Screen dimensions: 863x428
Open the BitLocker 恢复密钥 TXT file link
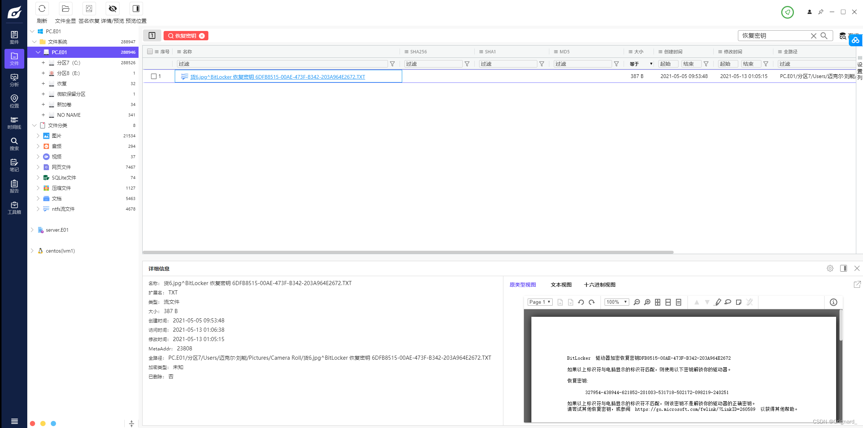pos(277,77)
